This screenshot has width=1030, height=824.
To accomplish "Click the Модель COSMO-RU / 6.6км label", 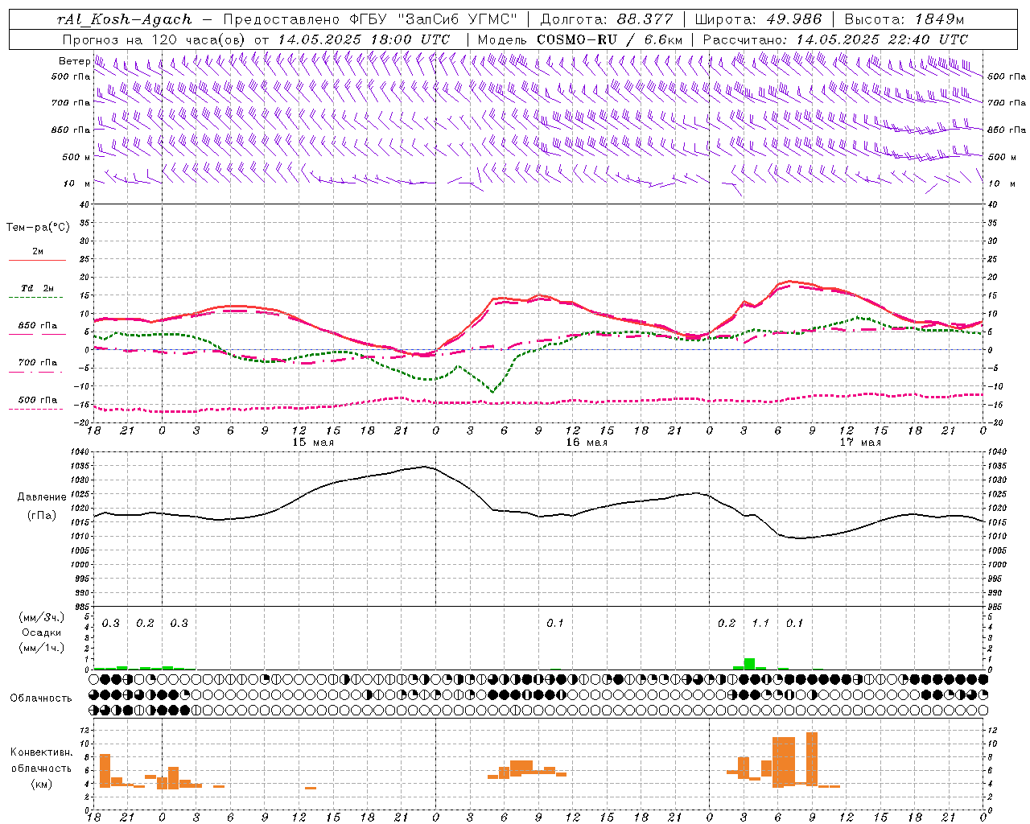I will click(x=580, y=39).
